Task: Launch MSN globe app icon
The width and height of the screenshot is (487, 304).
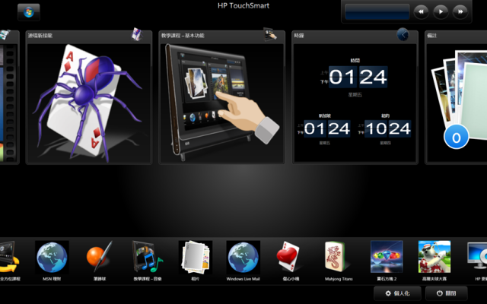Action: click(x=52, y=258)
